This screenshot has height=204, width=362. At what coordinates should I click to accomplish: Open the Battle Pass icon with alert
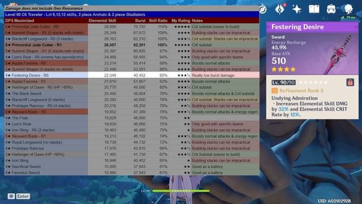coord(280,9)
